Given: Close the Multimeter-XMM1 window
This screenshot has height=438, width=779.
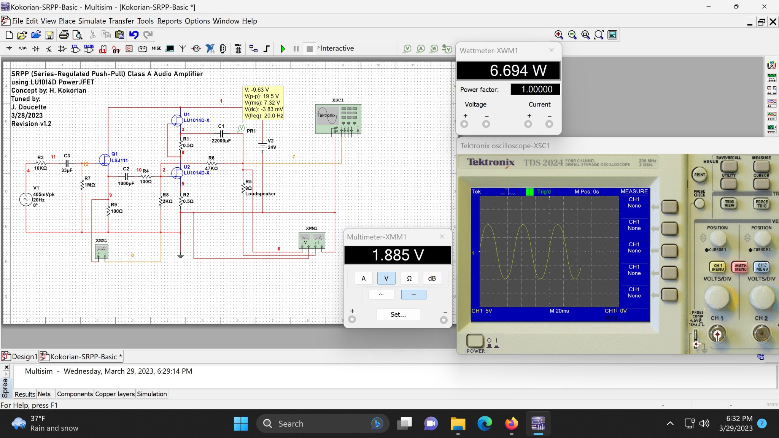Looking at the screenshot, I should point(442,236).
